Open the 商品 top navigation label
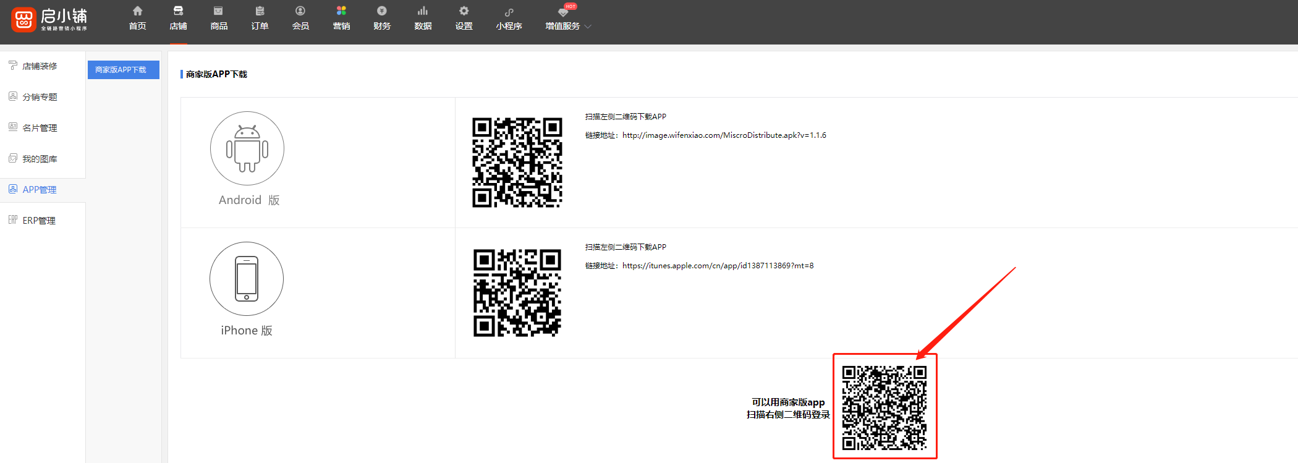 tap(219, 26)
